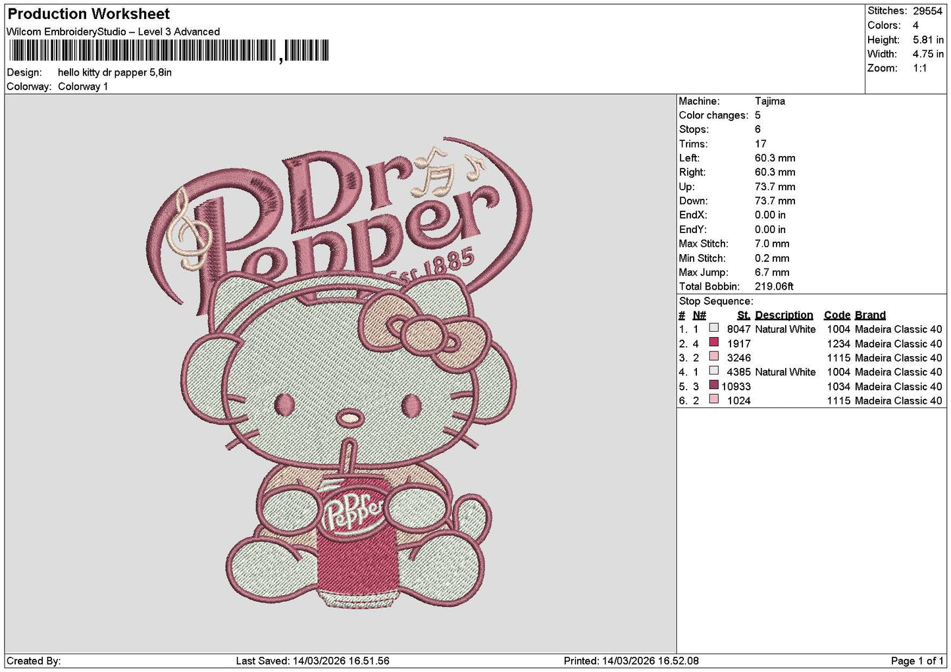Click the Total Bobbin value 219.06ft
Image resolution: width=951 pixels, height=672 pixels.
coord(775,287)
